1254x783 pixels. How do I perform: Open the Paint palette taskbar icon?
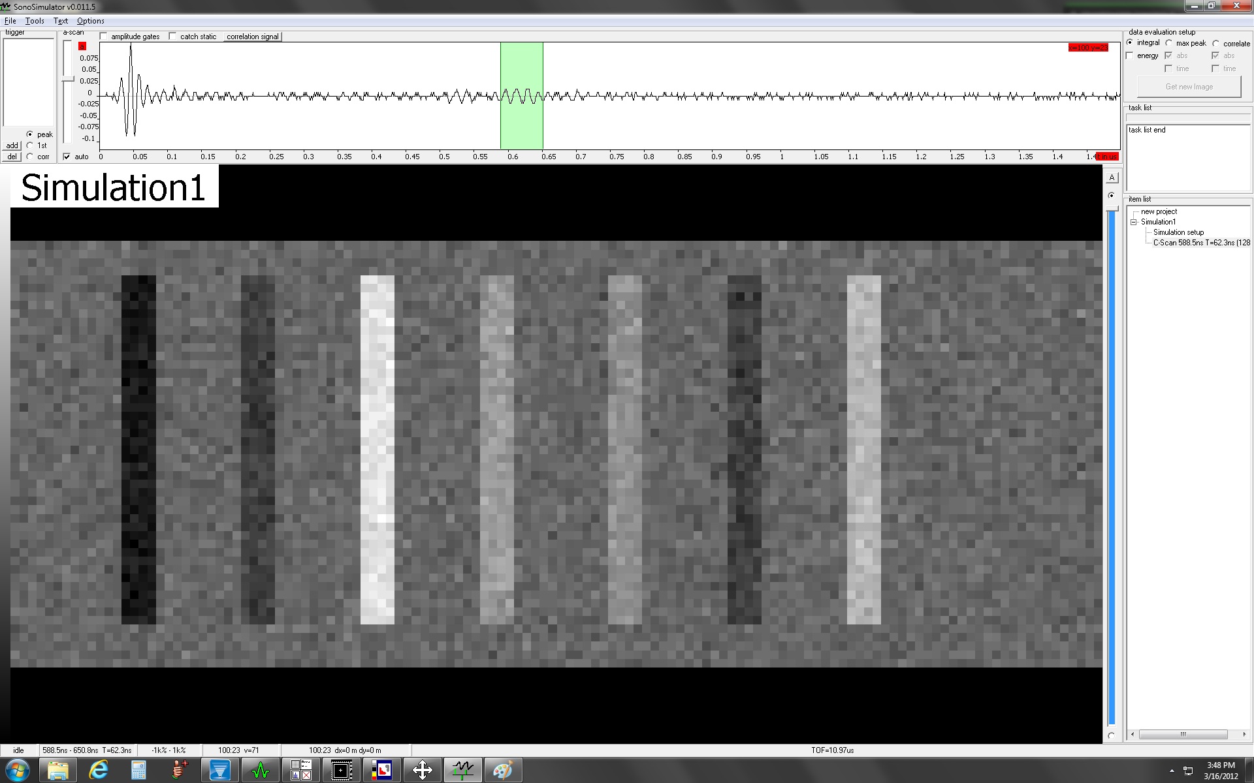pos(502,771)
